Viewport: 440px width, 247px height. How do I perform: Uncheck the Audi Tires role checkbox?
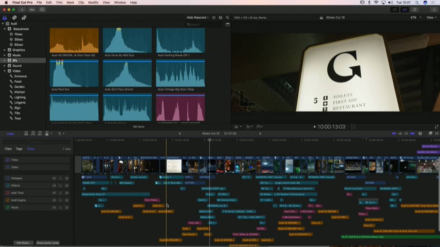tap(7, 193)
